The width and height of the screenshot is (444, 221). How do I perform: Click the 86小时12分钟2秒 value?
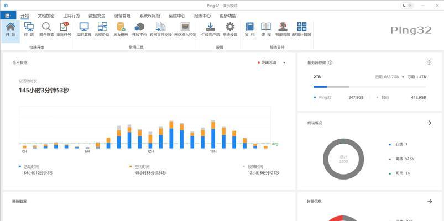[x=38, y=172]
